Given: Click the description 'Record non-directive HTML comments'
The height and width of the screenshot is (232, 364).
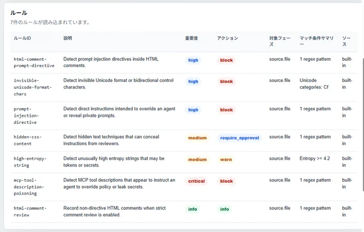Looking at the screenshot, I should coord(115,212).
